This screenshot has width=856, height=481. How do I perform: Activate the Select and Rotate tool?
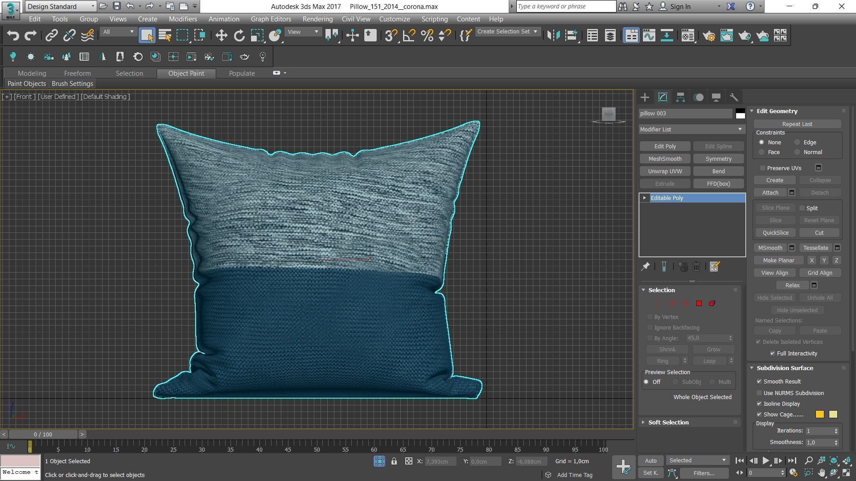click(239, 36)
